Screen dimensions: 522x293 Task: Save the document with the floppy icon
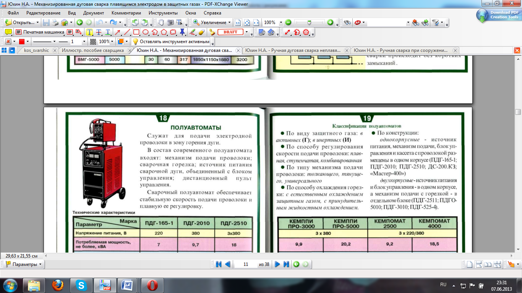[x=46, y=23]
